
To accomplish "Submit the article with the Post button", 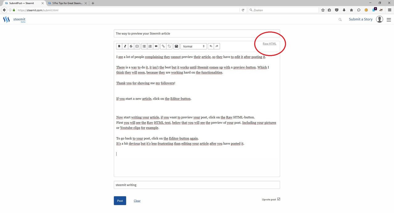I will point(120,201).
